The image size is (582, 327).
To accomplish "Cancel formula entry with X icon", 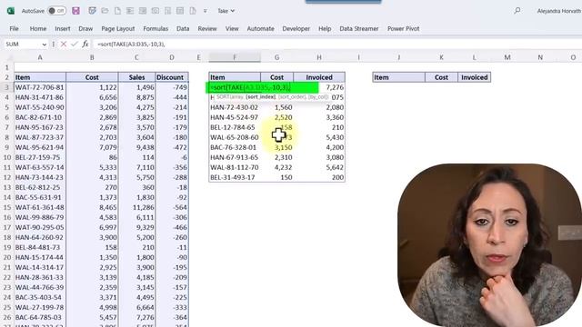I will coord(64,45).
